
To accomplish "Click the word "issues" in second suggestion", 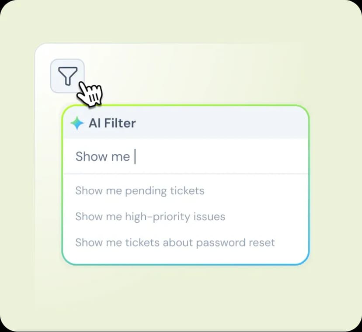I will point(211,217).
